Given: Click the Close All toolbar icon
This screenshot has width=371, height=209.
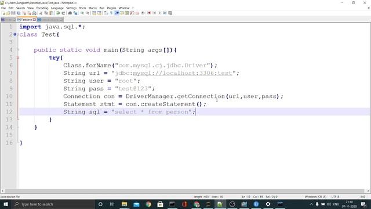Looking at the screenshot, I should 29,13.
